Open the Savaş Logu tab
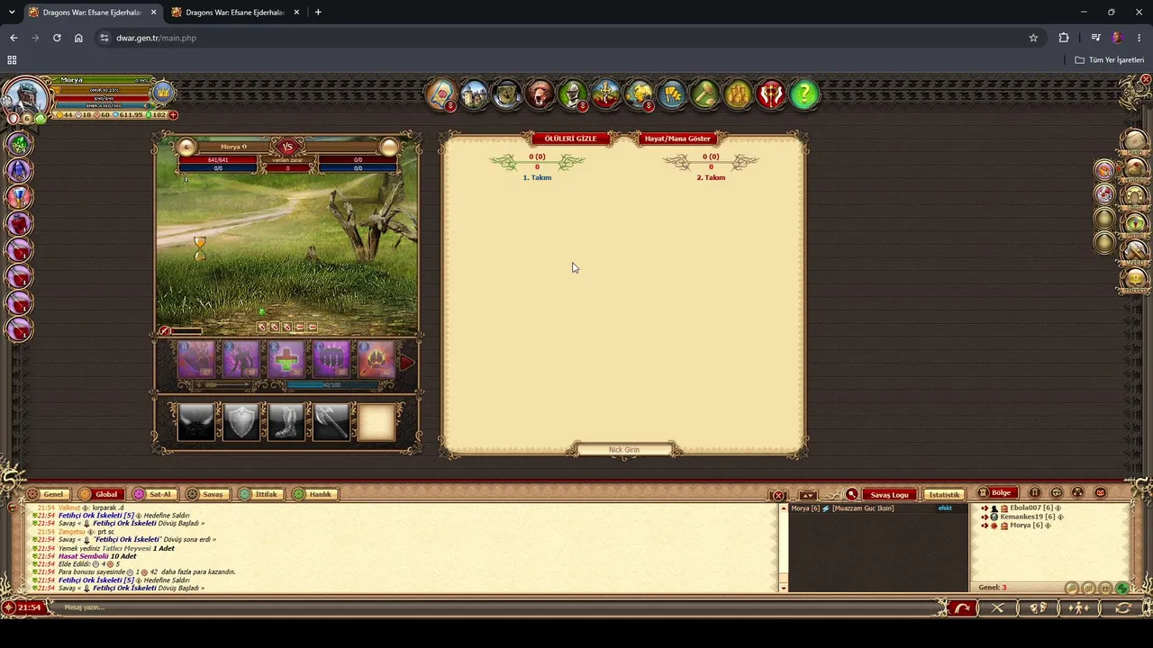 coord(889,494)
